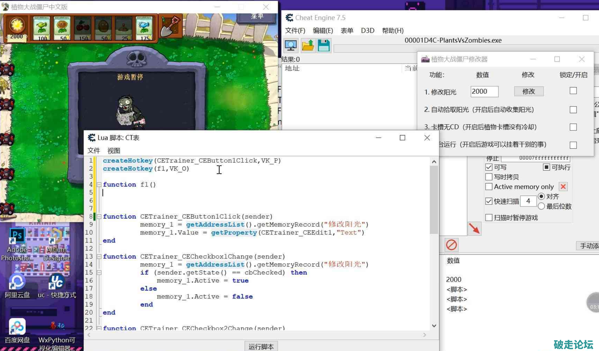
Task: Click the red arrow add-to-list icon
Action: [x=474, y=228]
